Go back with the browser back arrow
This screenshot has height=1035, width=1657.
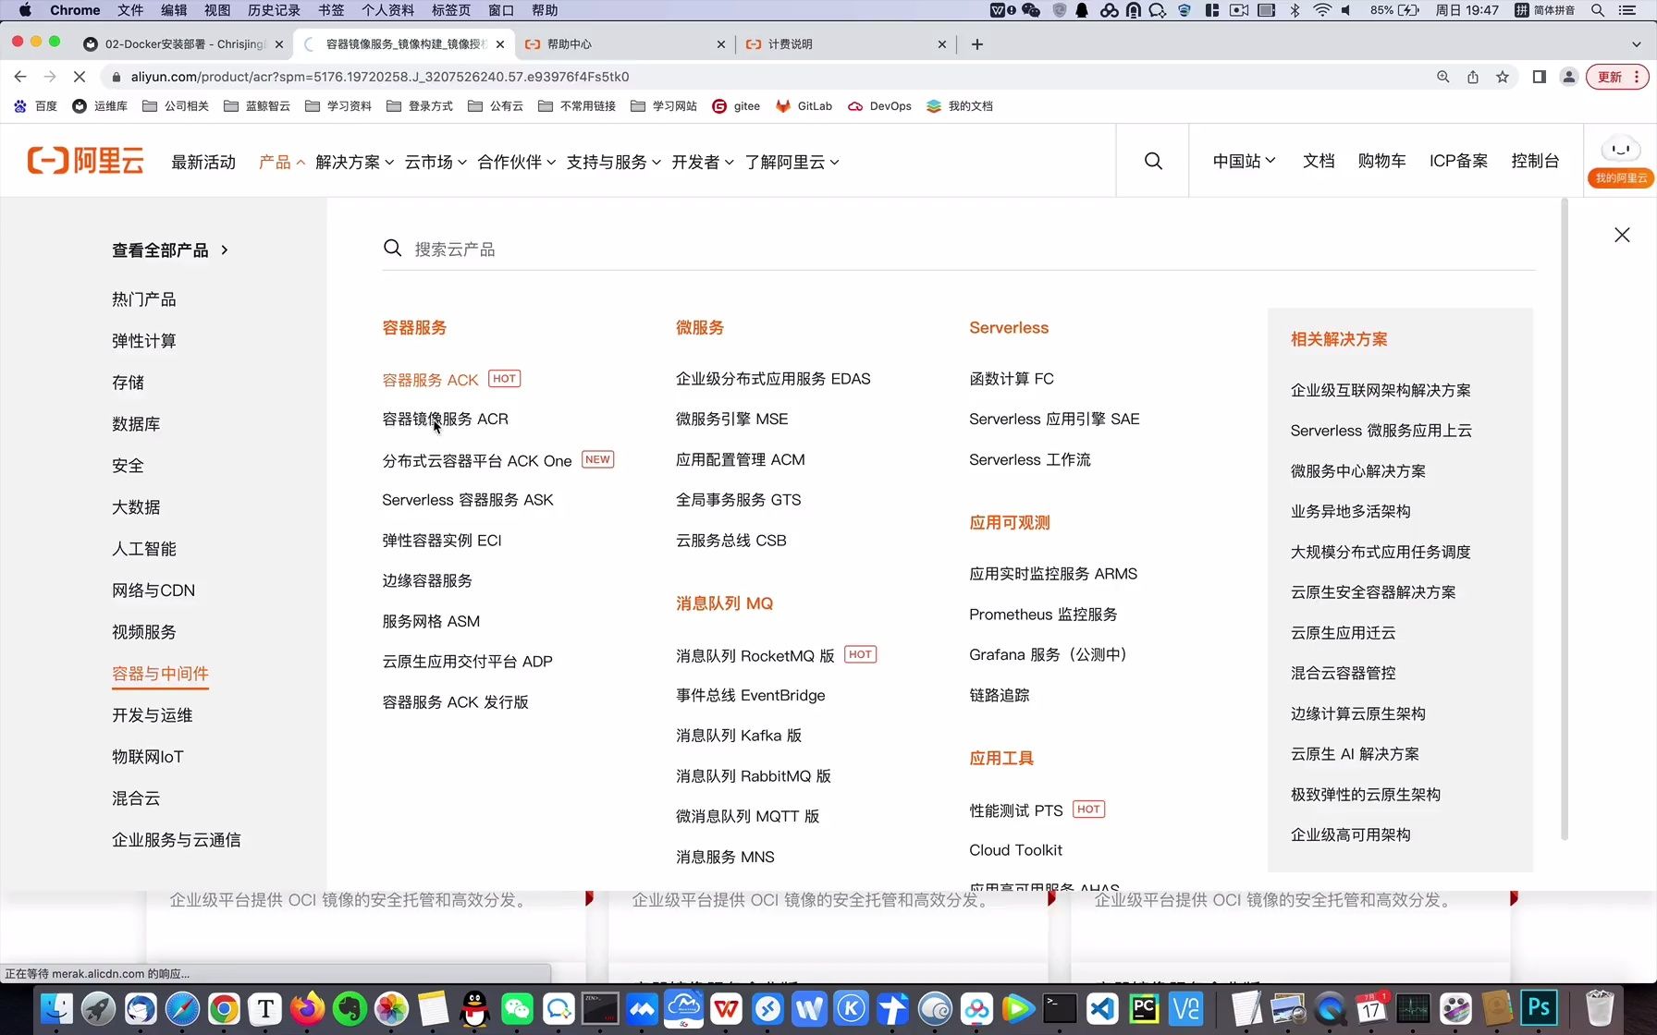pos(20,77)
